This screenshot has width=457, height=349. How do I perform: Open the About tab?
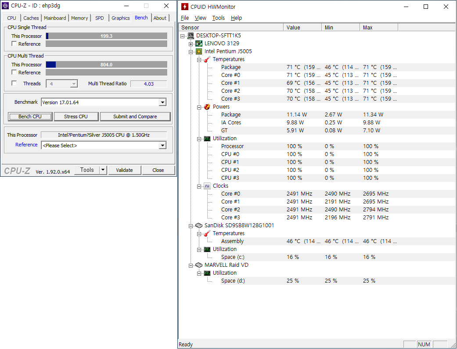(160, 18)
